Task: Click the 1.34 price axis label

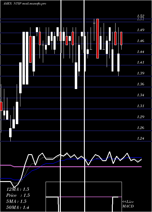Action: [x=140, y=95]
